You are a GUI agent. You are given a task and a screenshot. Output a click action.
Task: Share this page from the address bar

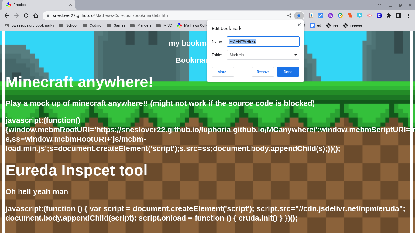(289, 15)
